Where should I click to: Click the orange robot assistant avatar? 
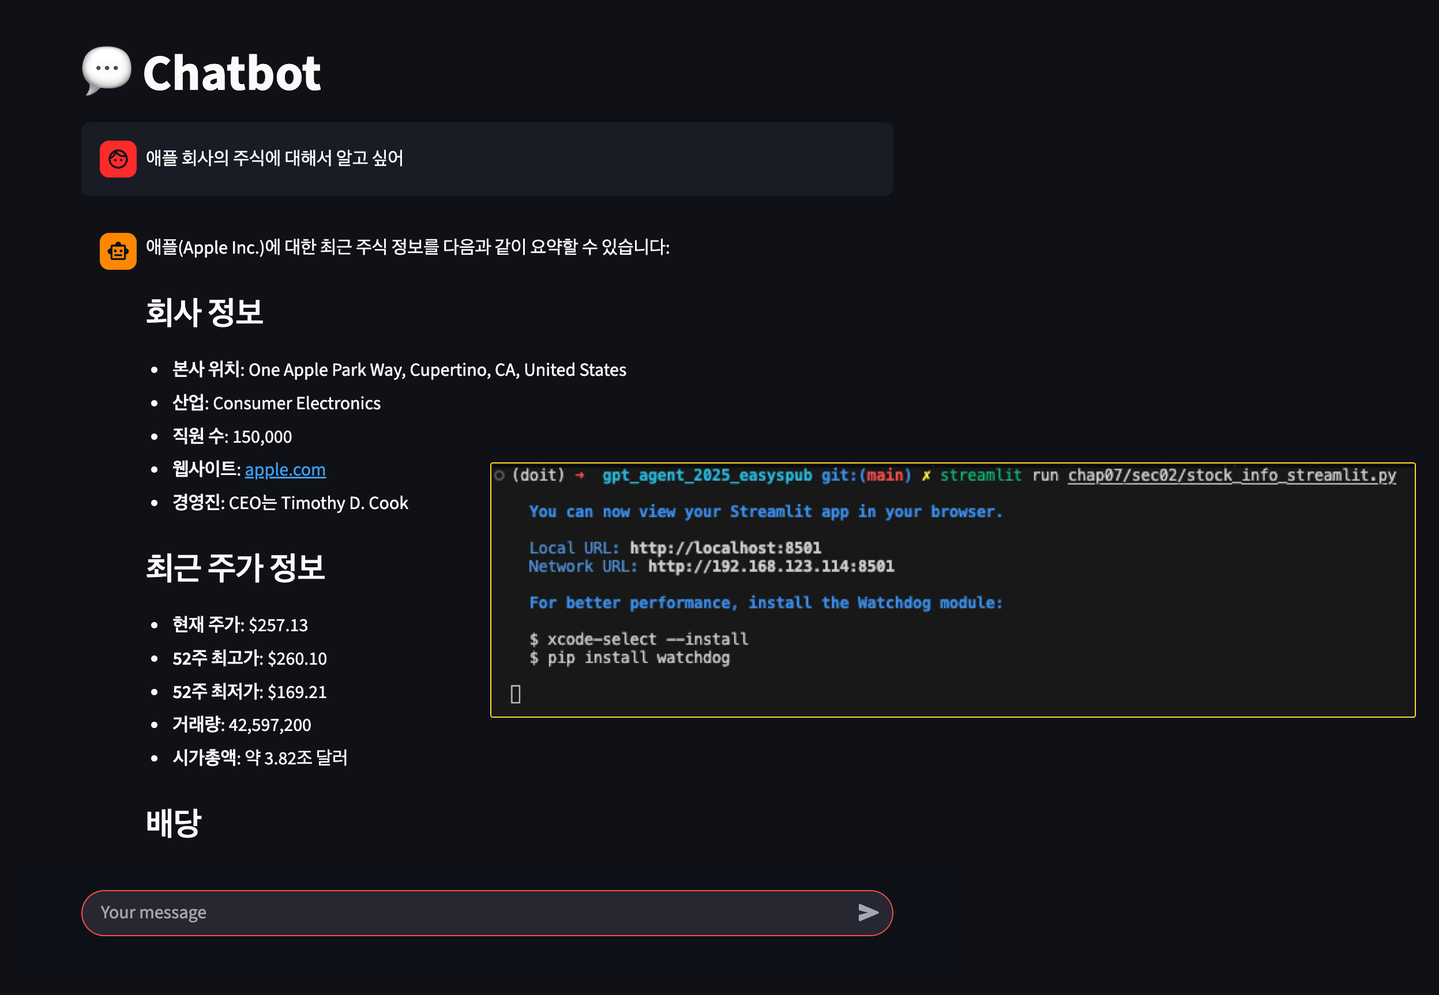coord(118,251)
